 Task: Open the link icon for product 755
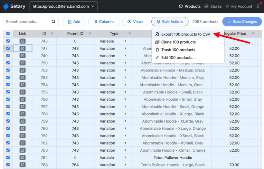(23, 92)
